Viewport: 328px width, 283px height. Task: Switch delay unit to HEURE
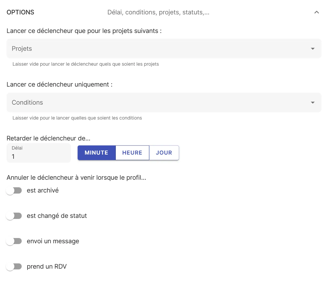coord(132,153)
